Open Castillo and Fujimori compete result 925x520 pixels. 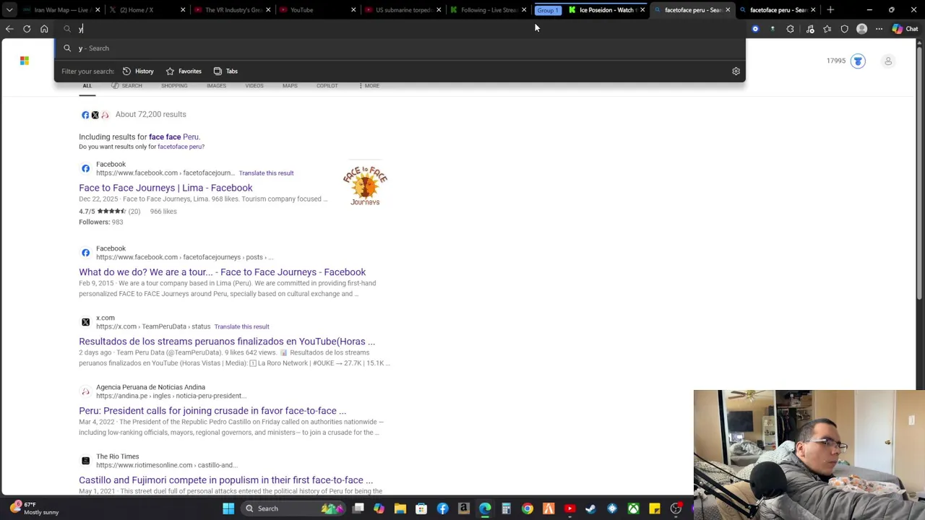tap(225, 480)
